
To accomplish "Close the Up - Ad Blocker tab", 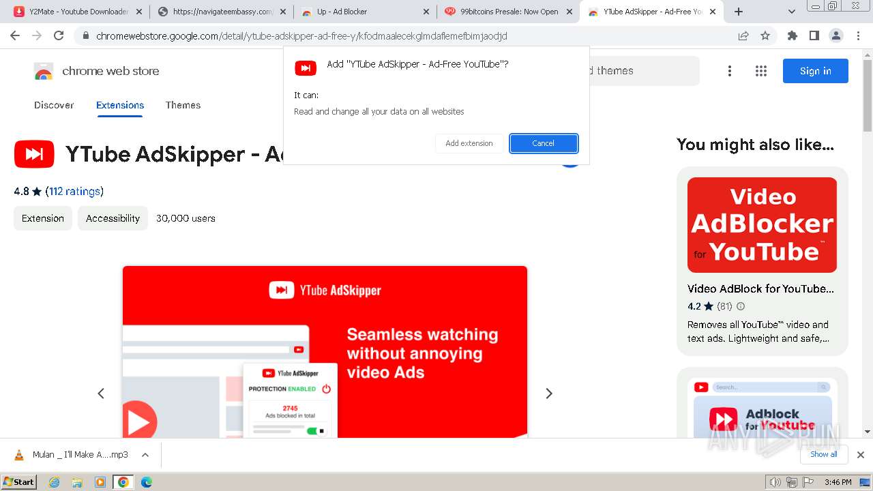I will click(426, 12).
